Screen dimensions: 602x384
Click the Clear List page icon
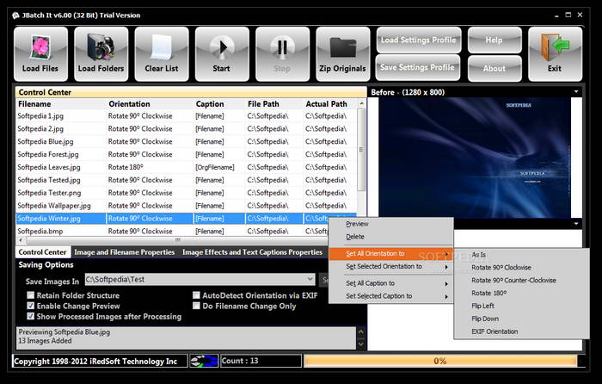click(x=162, y=54)
